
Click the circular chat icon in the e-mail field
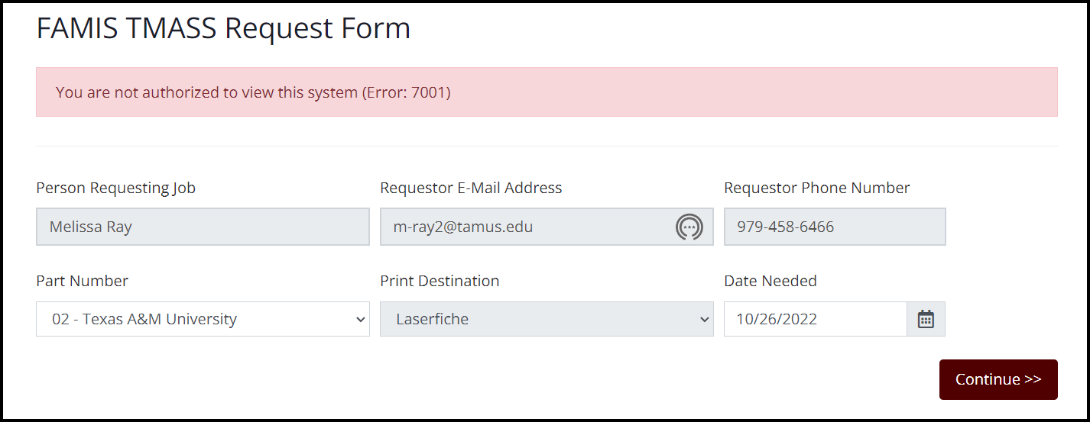[689, 227]
